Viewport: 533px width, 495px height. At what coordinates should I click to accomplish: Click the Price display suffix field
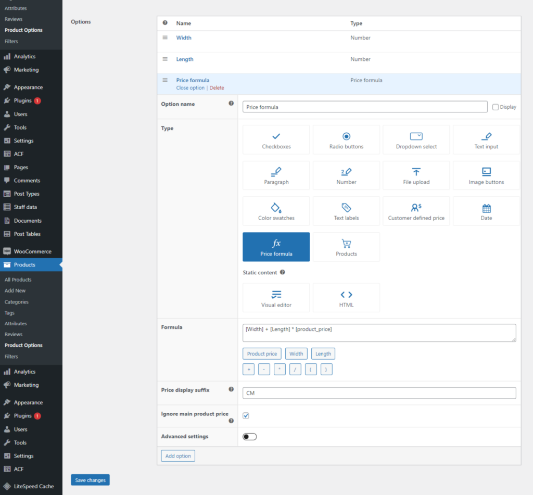point(379,393)
